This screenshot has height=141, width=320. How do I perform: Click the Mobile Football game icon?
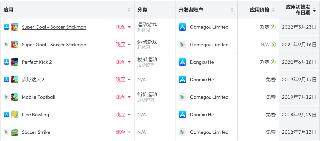[x=15, y=97]
